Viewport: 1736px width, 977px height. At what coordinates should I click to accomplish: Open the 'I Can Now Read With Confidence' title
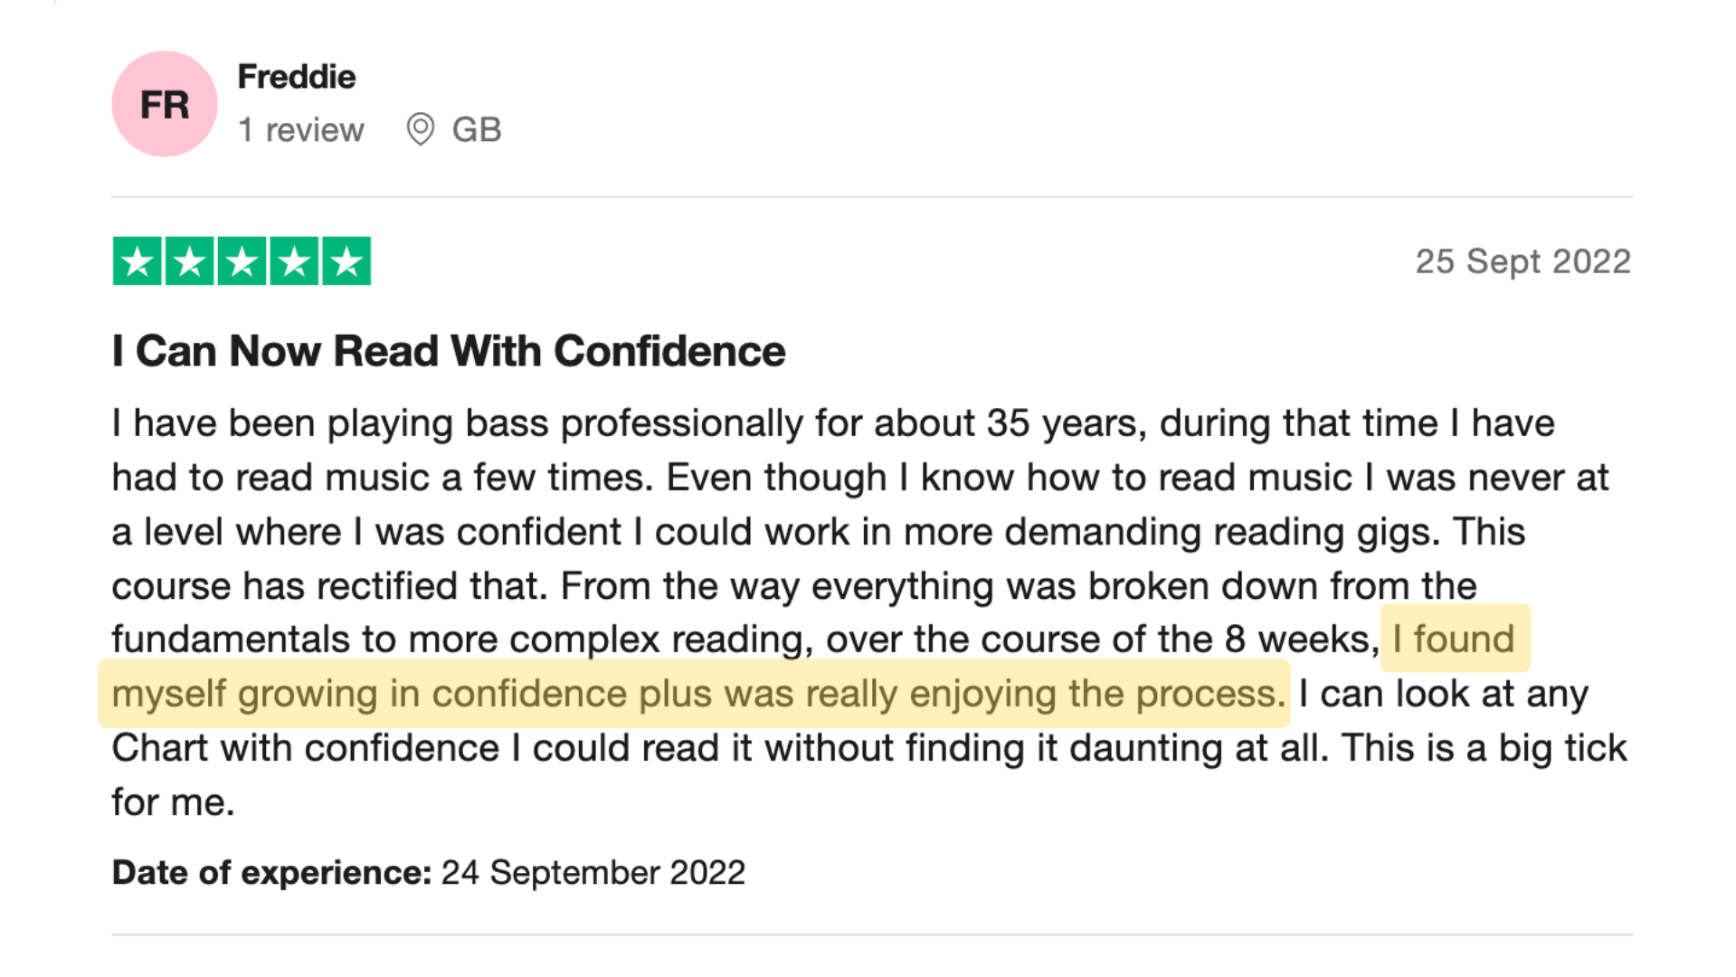point(448,351)
